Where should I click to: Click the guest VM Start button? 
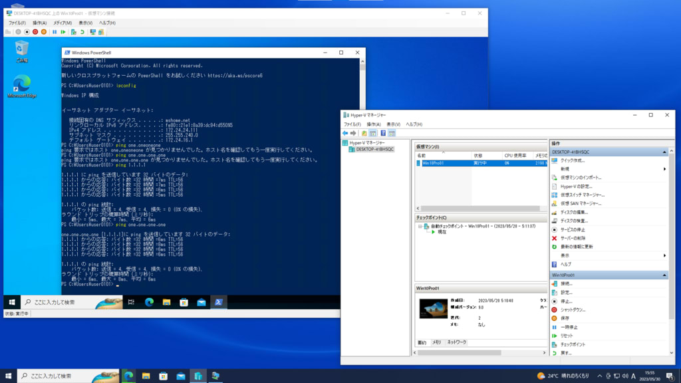click(12, 302)
